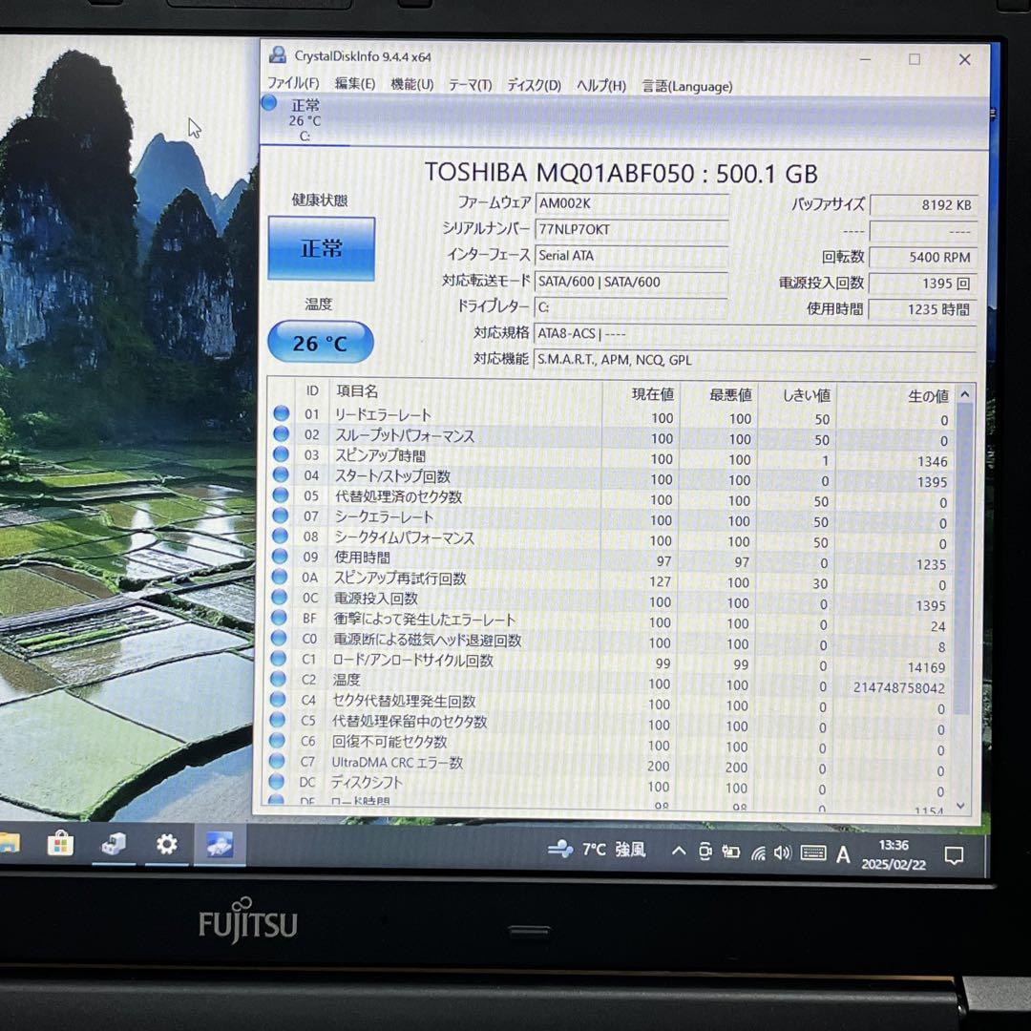Click the status circle for ID C2 温度 row

tap(278, 679)
